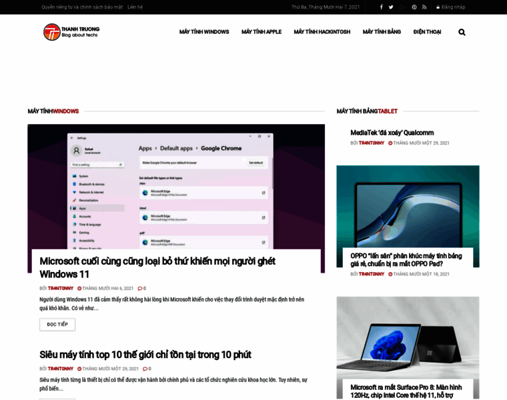507x400 pixels.
Task: Open the RSS feed icon
Action: point(424,7)
